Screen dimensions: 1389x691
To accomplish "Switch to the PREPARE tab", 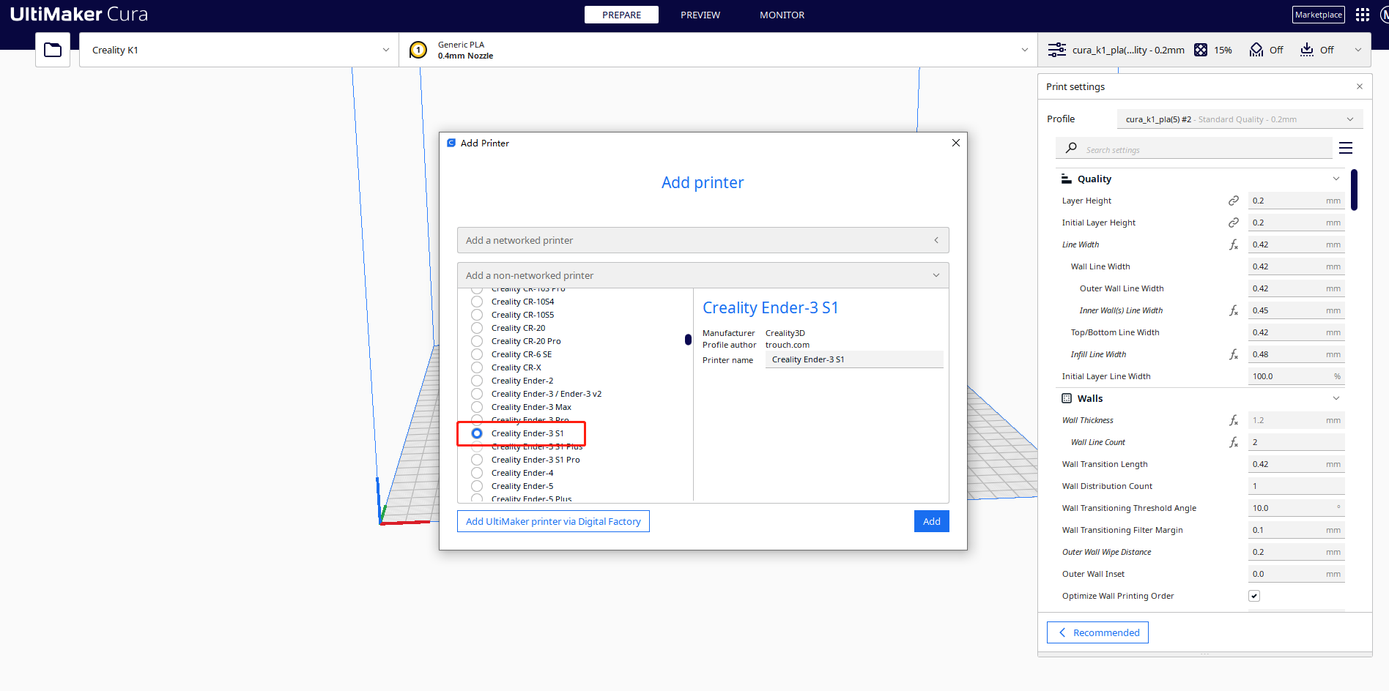I will (x=621, y=15).
